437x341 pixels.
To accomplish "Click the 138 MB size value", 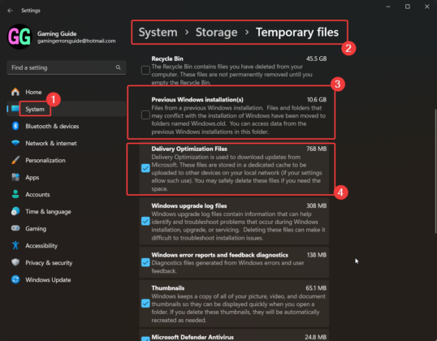I will point(317,255).
